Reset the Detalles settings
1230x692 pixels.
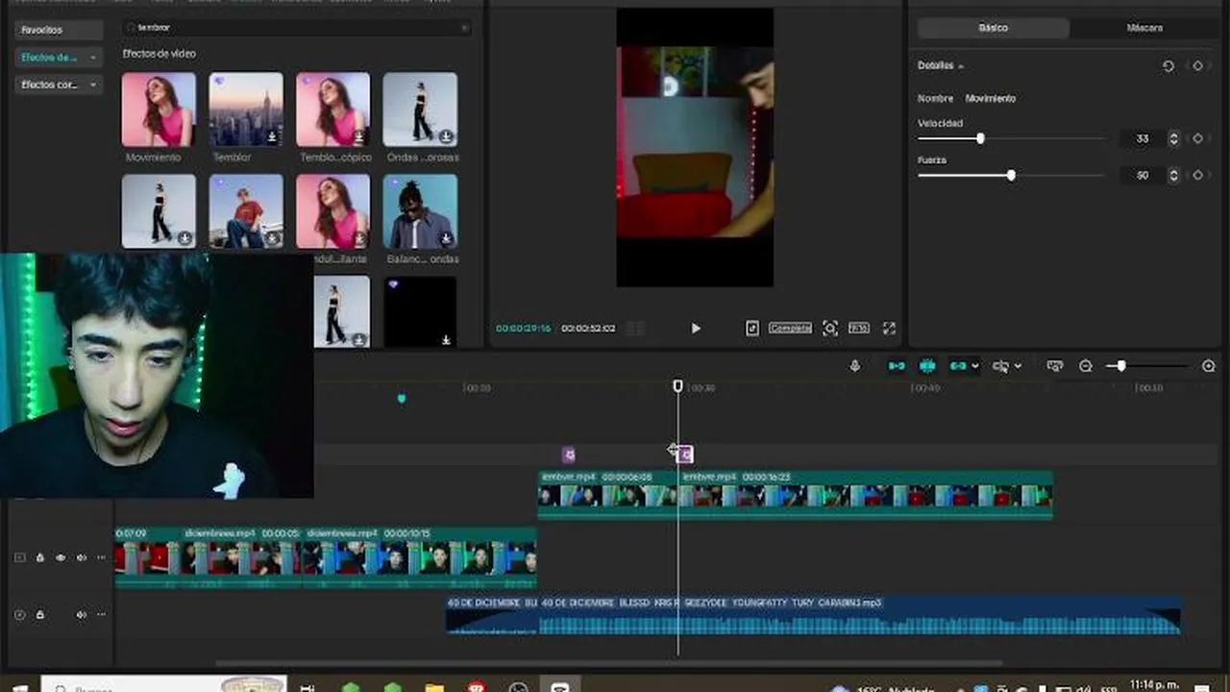coord(1168,66)
